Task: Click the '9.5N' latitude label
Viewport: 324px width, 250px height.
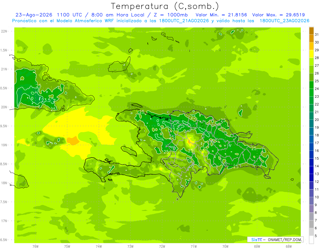Action: 4,126
